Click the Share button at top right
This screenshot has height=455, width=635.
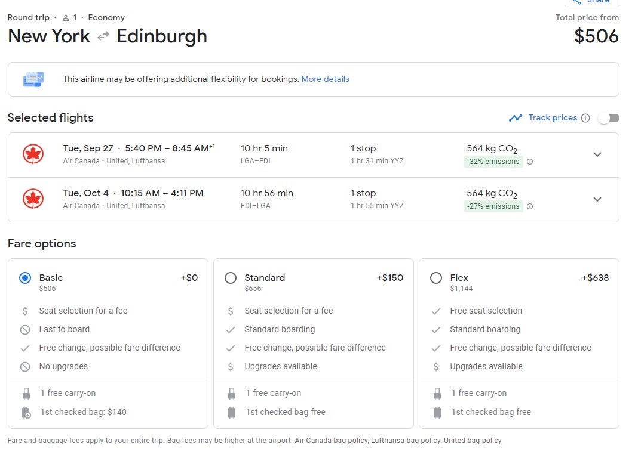coord(591,2)
